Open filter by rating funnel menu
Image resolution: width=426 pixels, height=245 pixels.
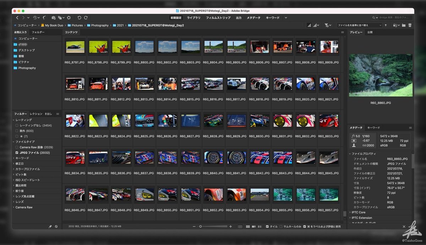coord(328,25)
